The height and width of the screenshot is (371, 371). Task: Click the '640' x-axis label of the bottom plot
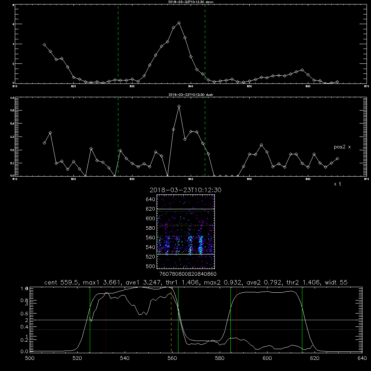[x=362, y=358]
